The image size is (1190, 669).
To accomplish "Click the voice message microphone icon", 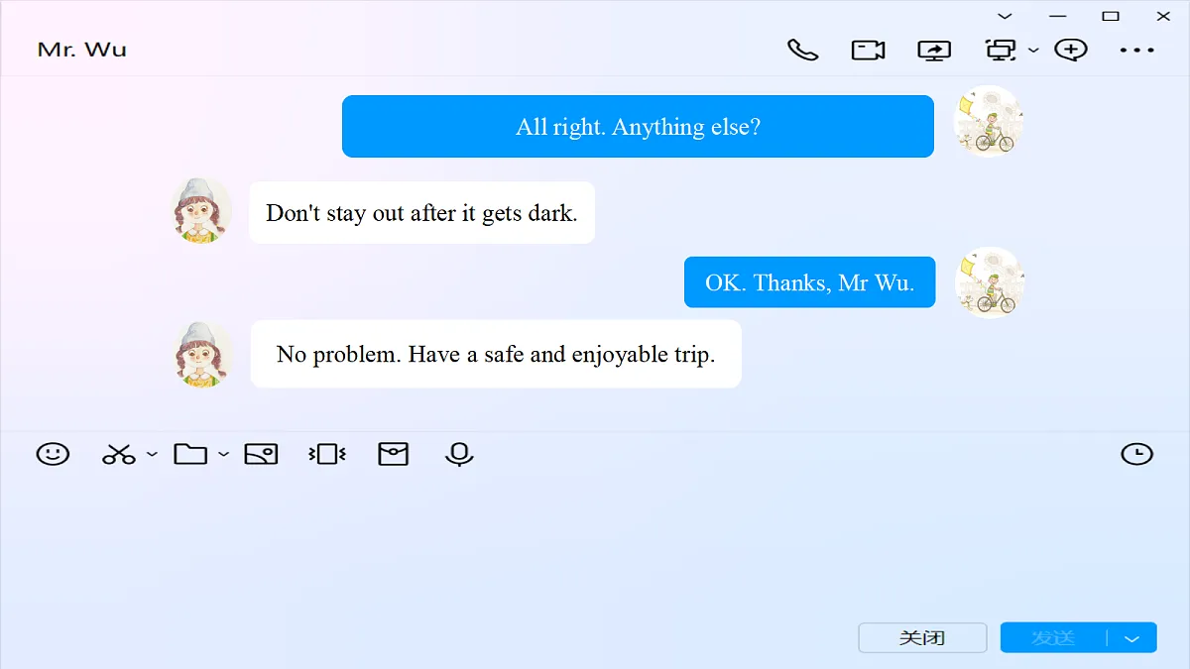I will pos(459,455).
